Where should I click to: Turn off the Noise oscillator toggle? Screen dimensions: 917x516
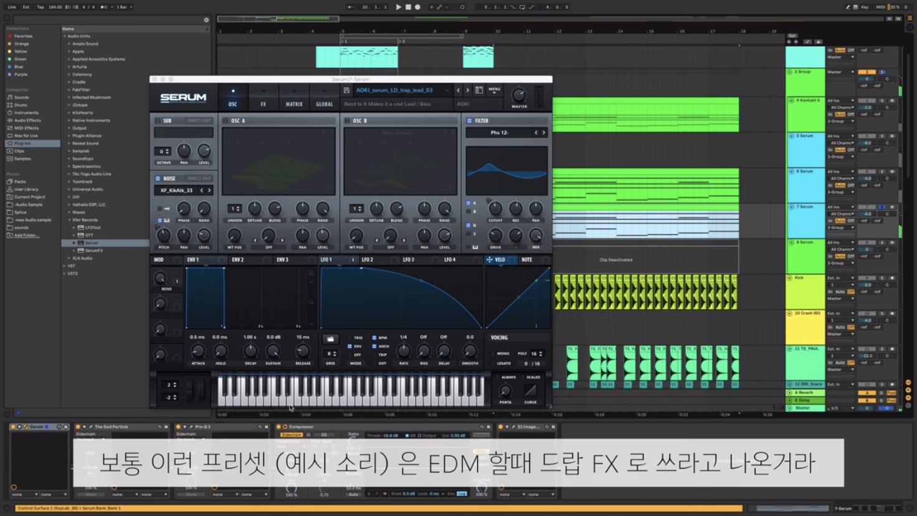[x=158, y=178]
